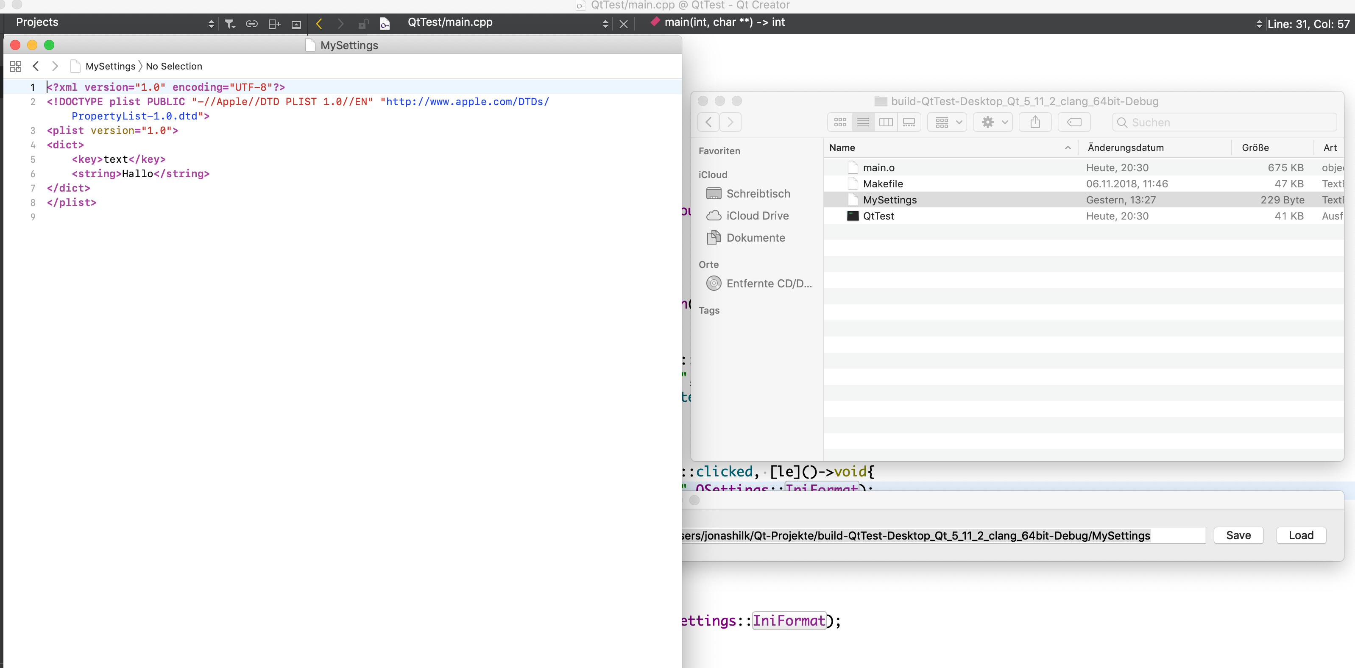Open the Projects sidebar dropdown
Screen dimensions: 1355x668
pos(211,24)
